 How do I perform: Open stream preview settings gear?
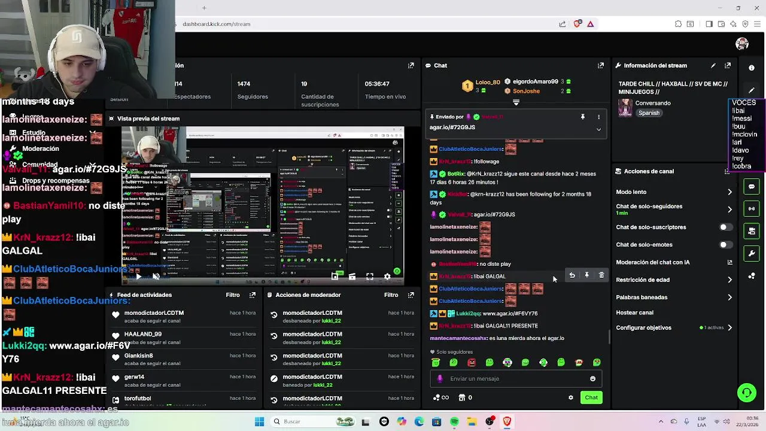[x=387, y=276]
